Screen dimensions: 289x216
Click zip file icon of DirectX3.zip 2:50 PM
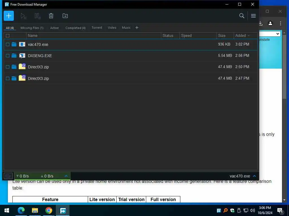[x=22, y=66]
